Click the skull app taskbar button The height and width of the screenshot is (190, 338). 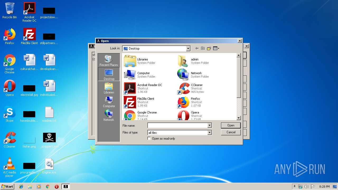point(66,187)
